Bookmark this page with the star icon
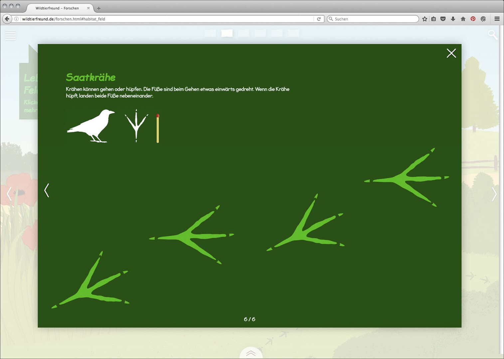504x359 pixels. [424, 19]
